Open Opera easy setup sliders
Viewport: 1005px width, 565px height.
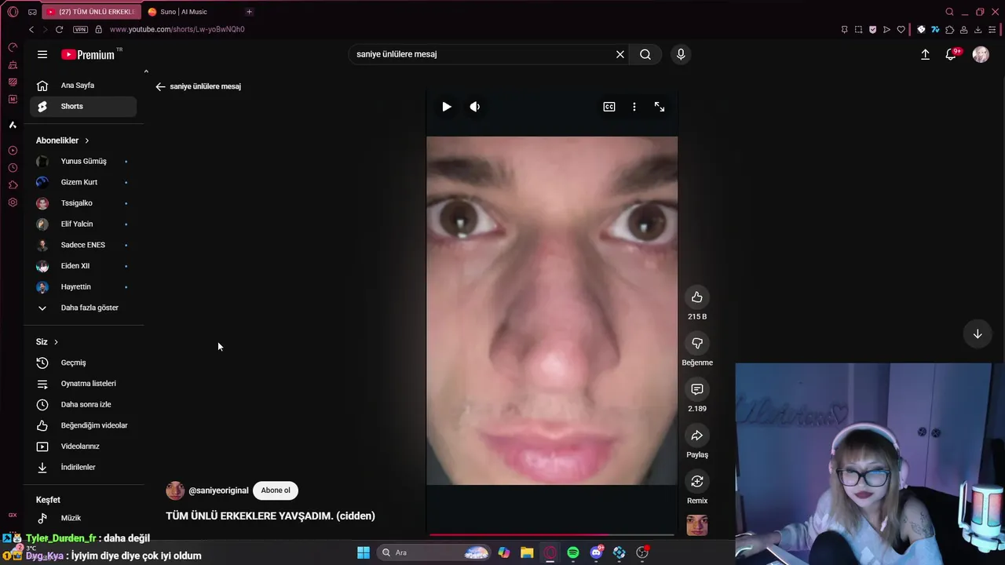[992, 30]
